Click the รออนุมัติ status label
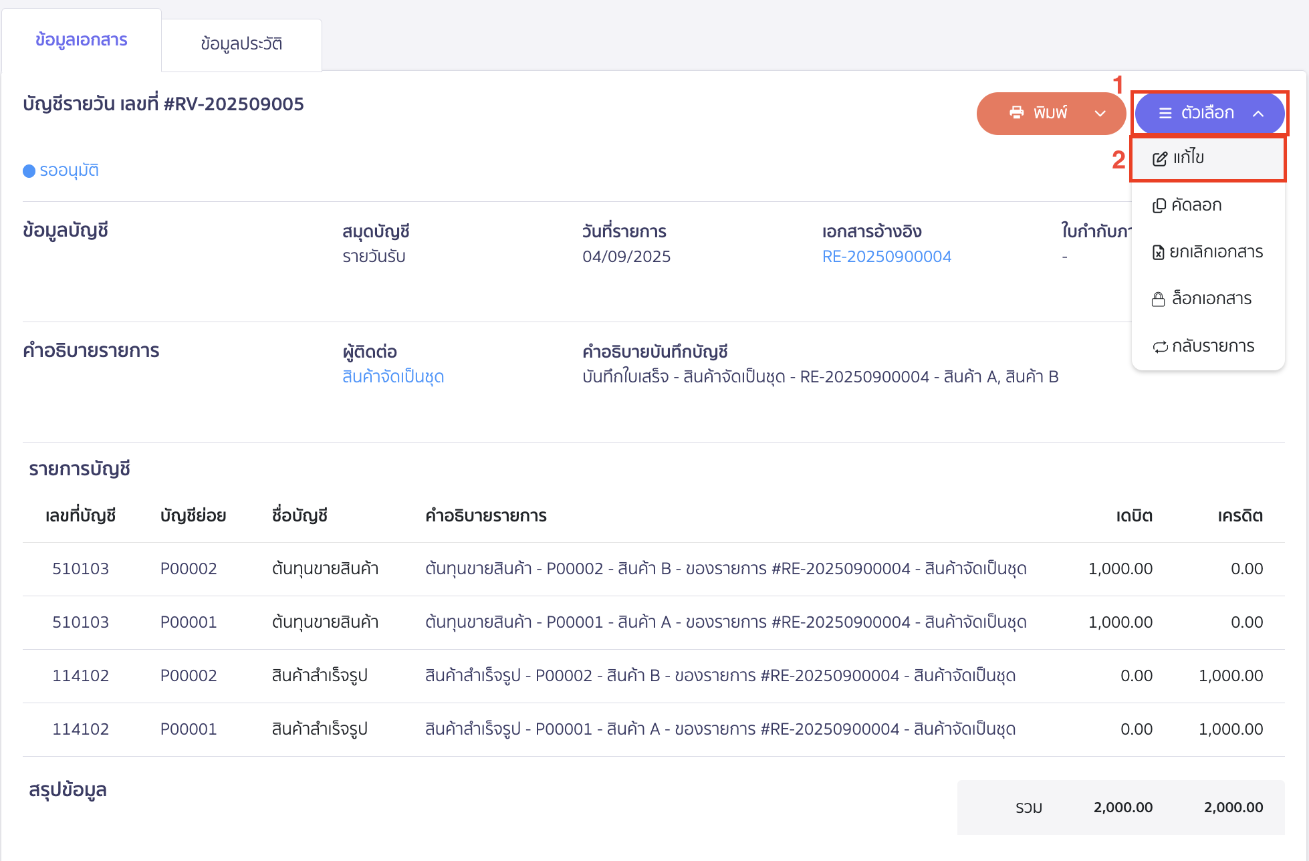Viewport: 1309px width, 861px height. point(69,170)
